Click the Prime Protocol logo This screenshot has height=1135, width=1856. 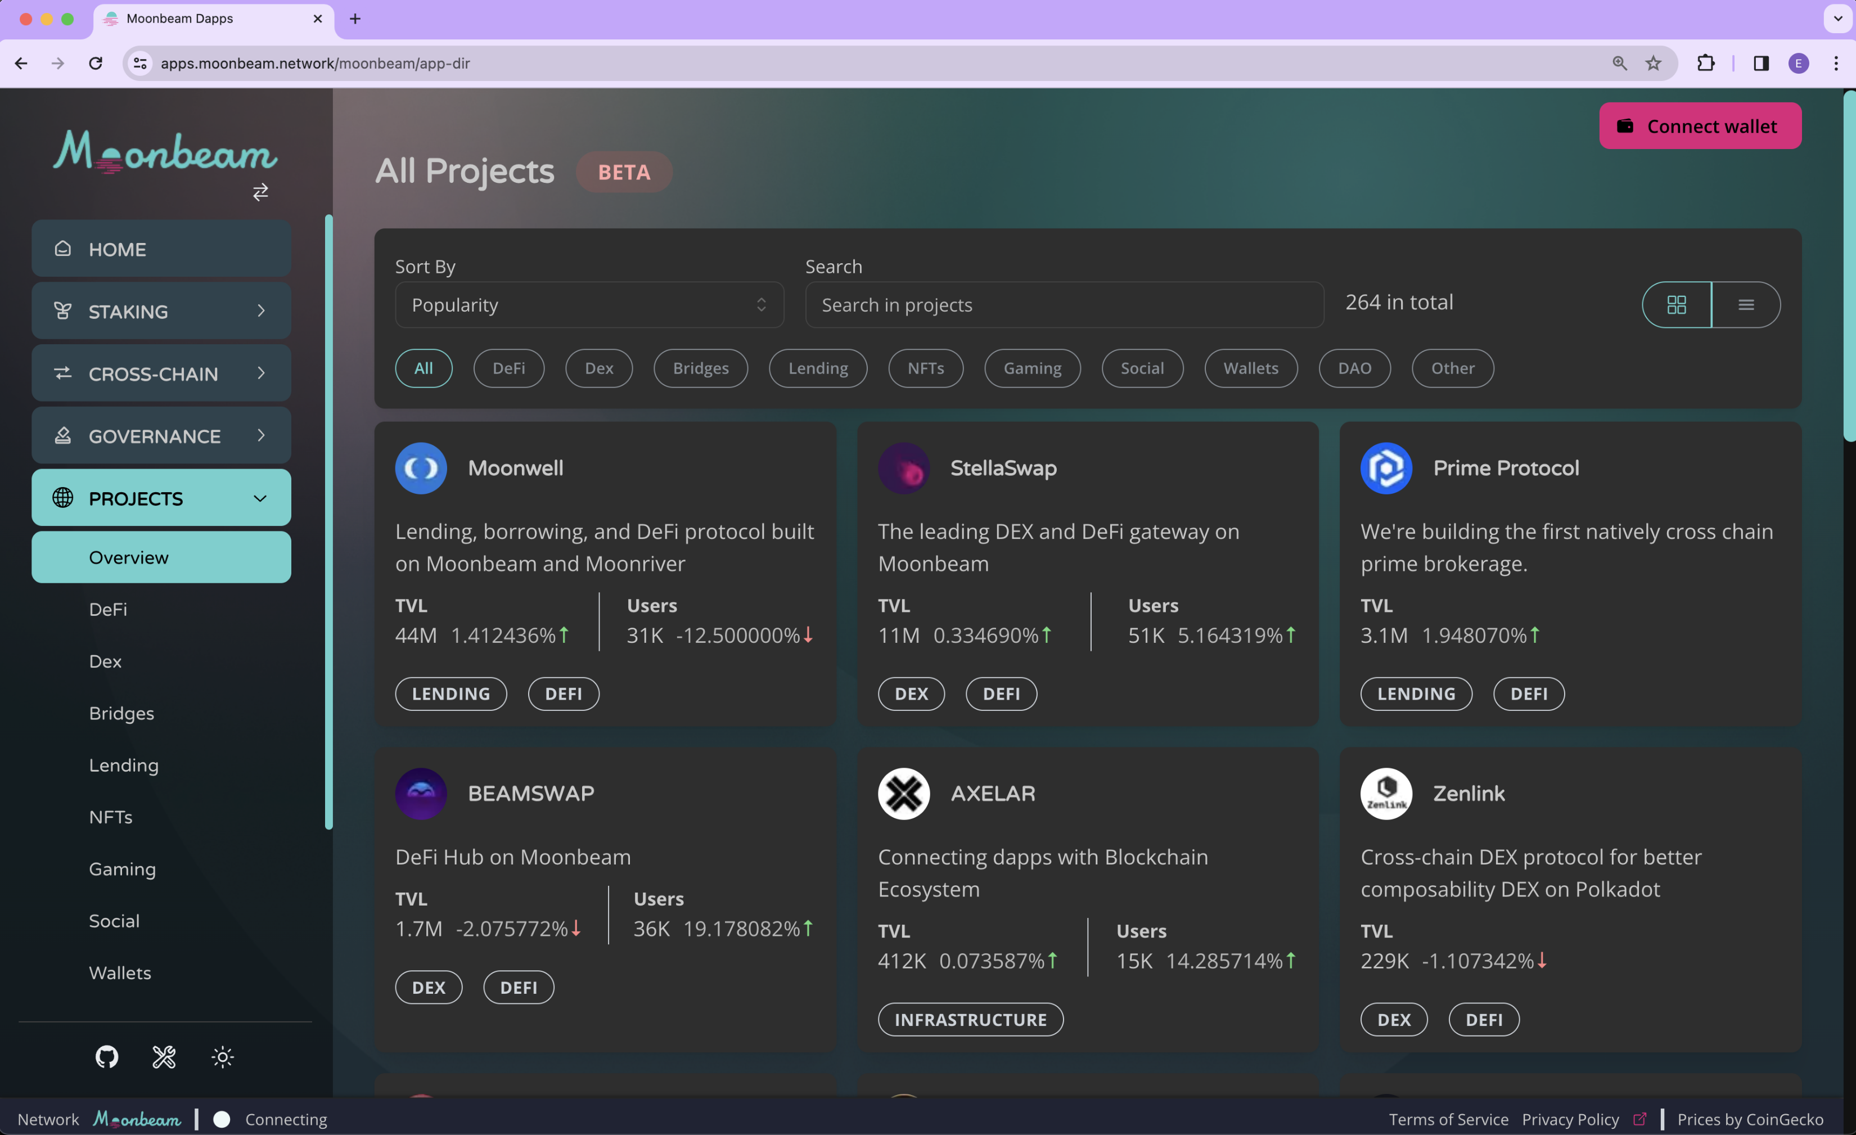point(1386,468)
